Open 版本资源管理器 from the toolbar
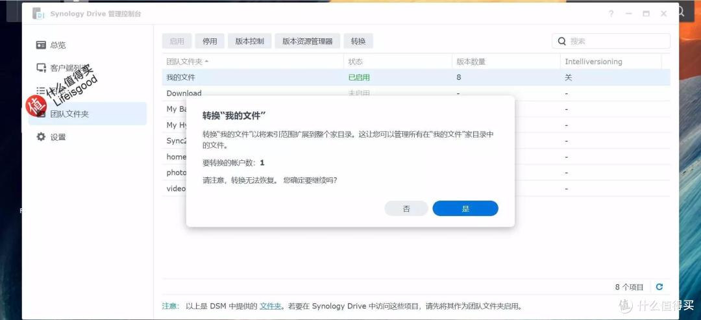 (307, 41)
